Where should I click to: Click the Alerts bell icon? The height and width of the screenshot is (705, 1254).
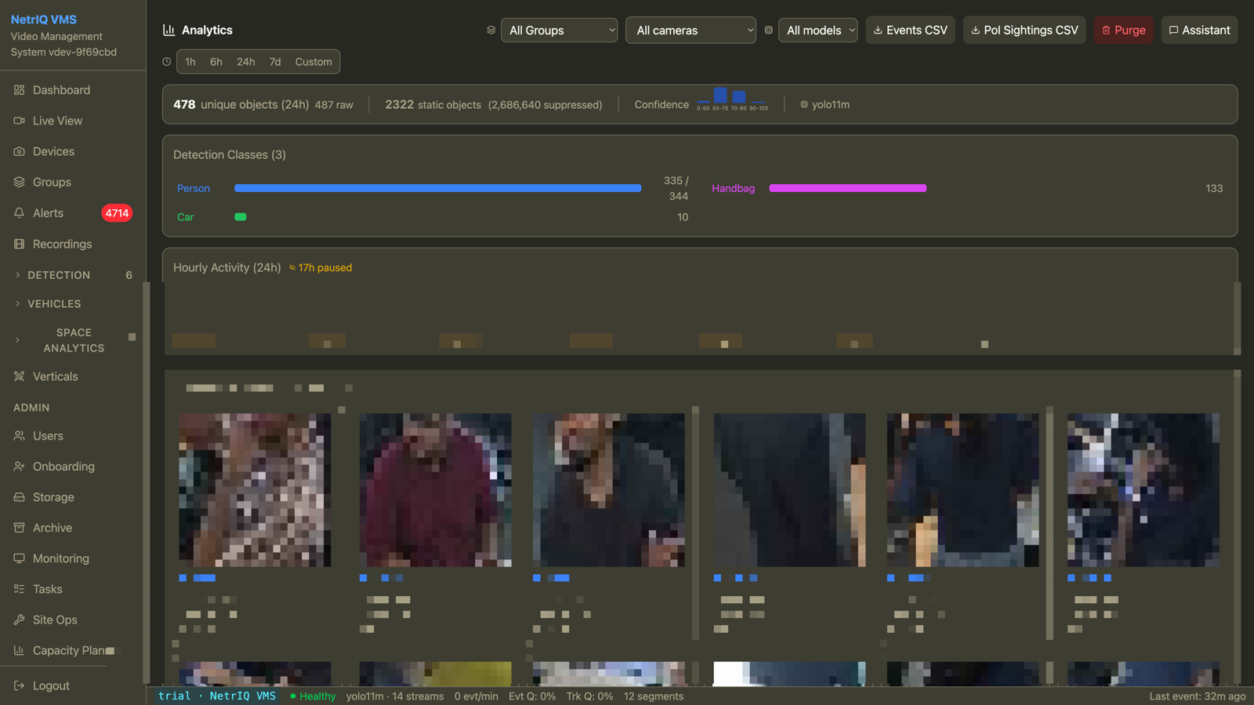[19, 213]
